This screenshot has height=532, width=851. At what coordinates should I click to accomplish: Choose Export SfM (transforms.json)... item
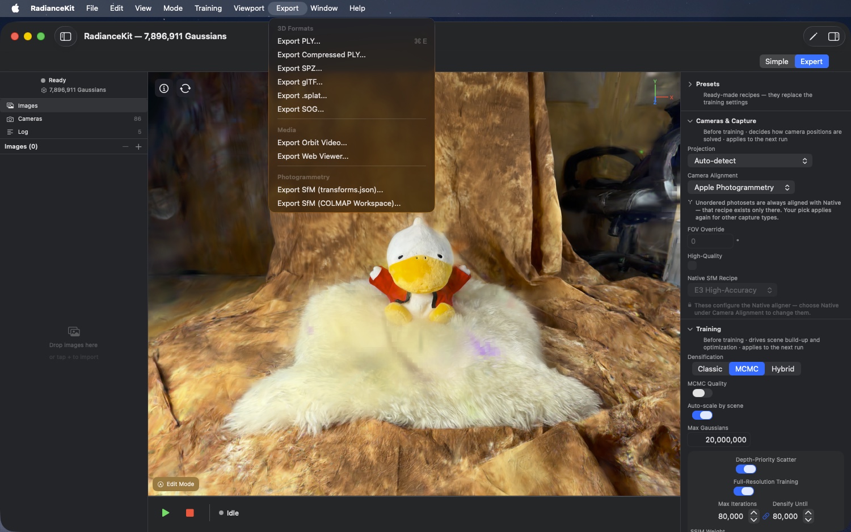click(352, 189)
